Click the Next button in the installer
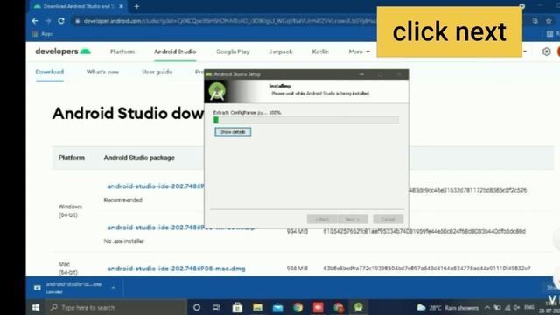This screenshot has height=315, width=560. pyautogui.click(x=353, y=219)
